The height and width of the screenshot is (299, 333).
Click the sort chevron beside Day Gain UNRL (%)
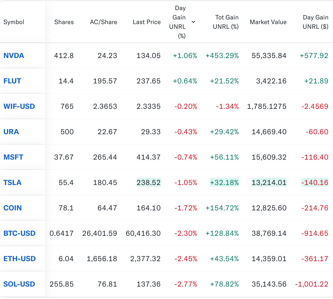[x=193, y=22]
